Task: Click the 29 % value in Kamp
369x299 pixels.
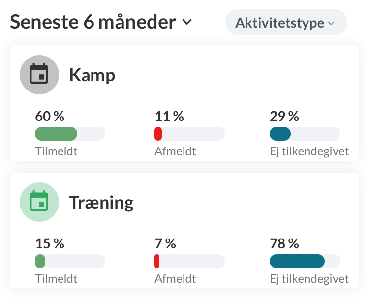Action: tap(284, 117)
